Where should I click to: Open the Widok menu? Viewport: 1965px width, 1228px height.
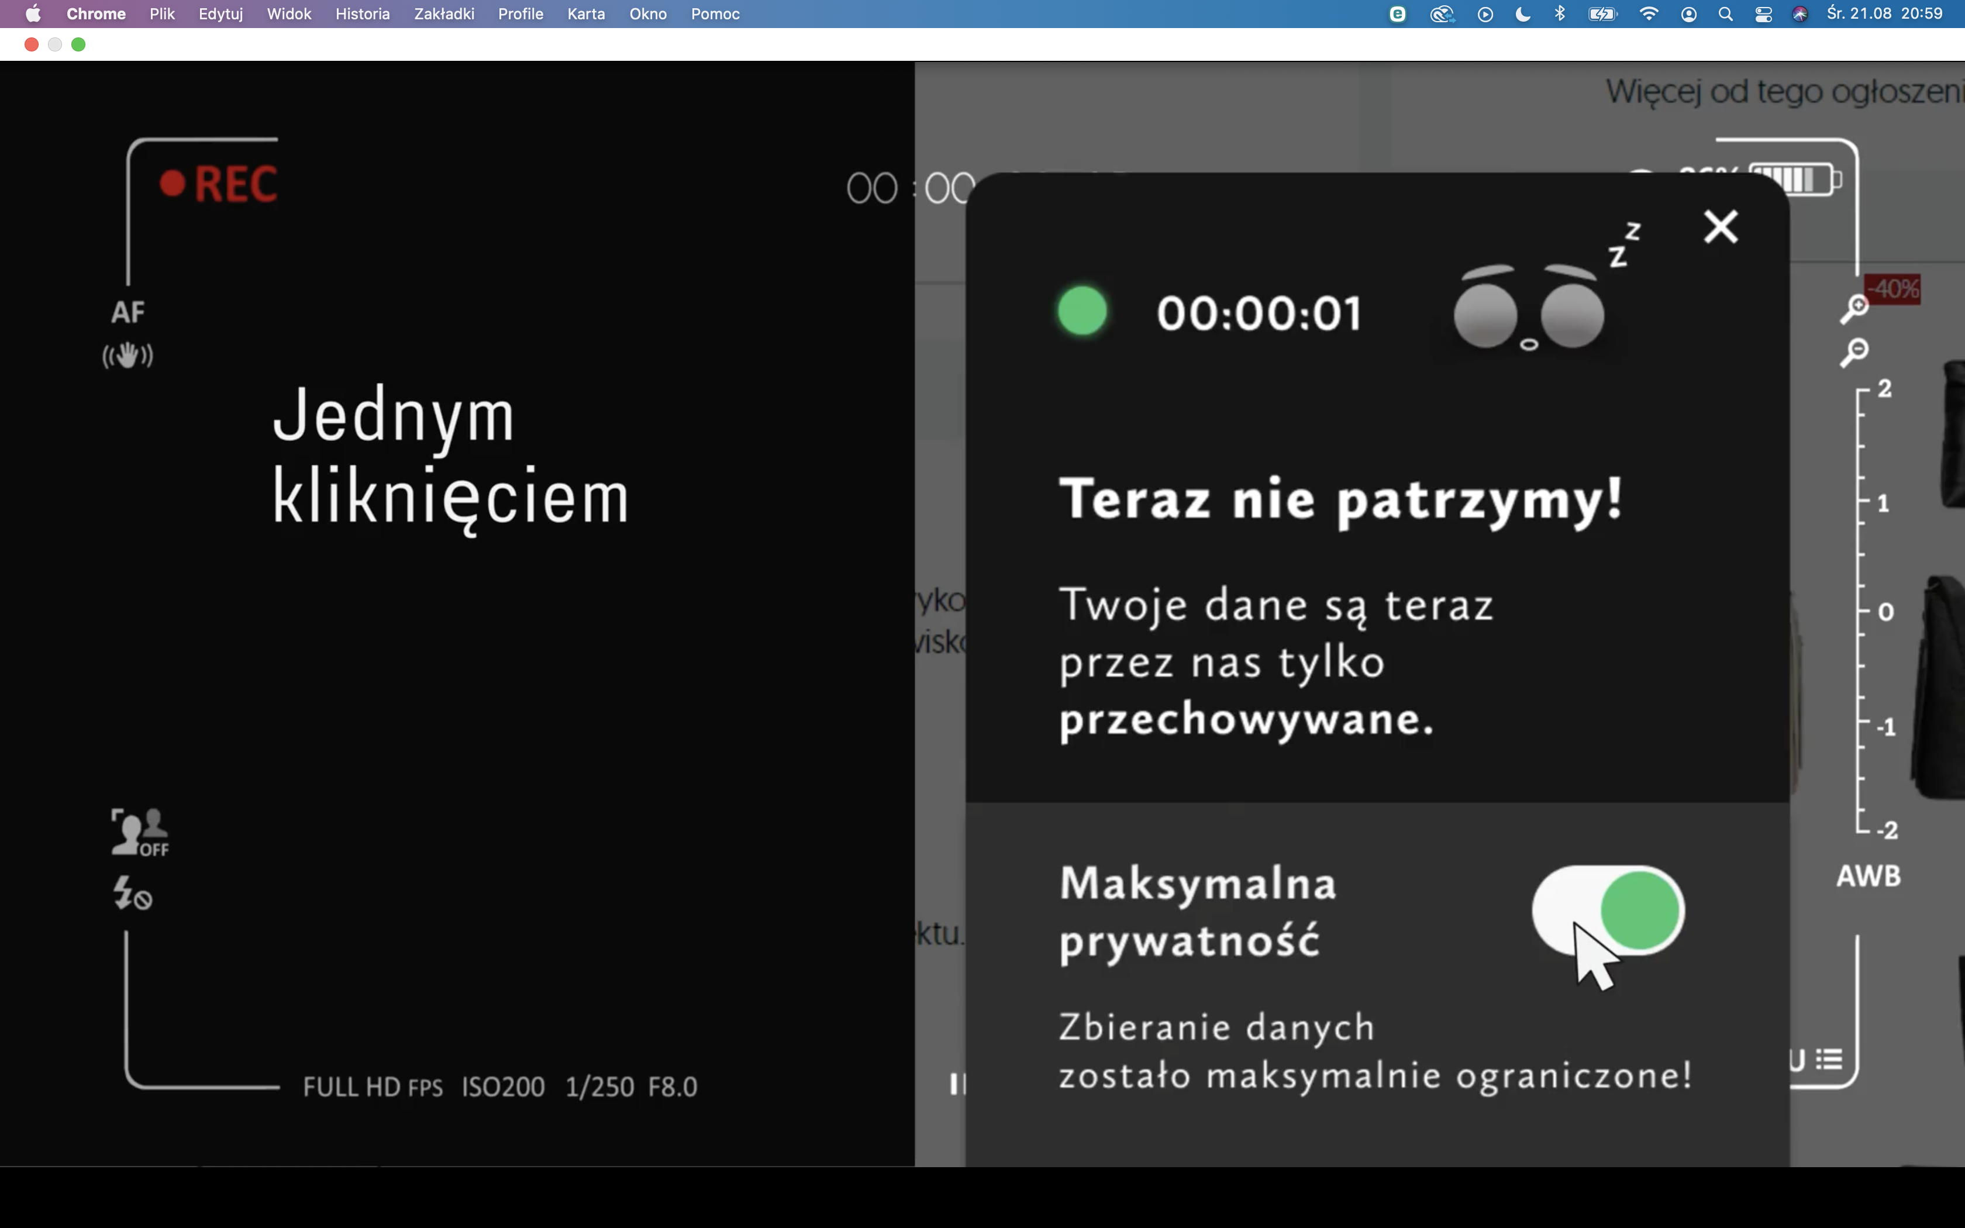[x=289, y=14]
